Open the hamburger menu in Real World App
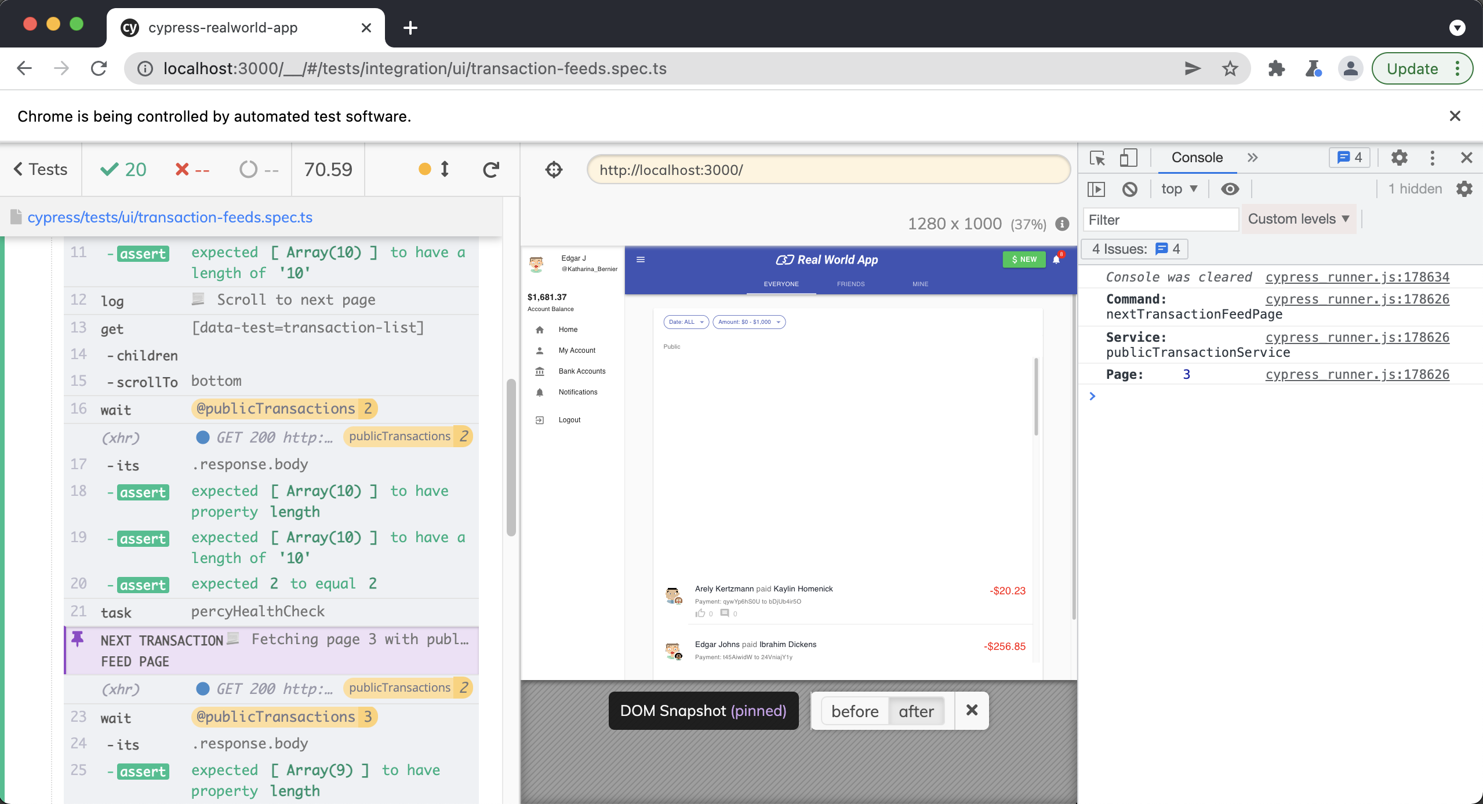This screenshot has height=804, width=1483. [641, 260]
